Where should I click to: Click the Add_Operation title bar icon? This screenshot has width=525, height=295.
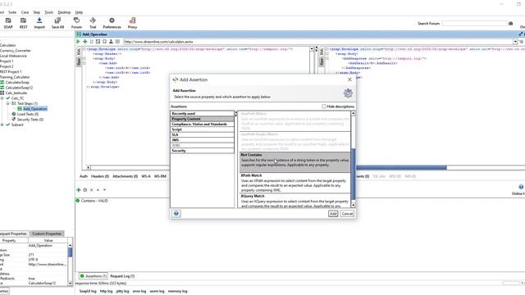click(x=79, y=34)
